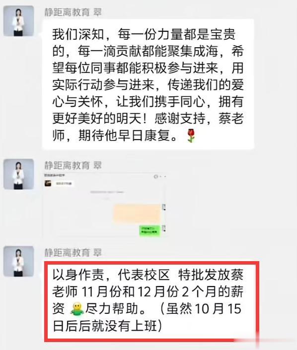297x350 pixels.
Task: Select the message beginning 我们深知
Action: click(x=148, y=84)
